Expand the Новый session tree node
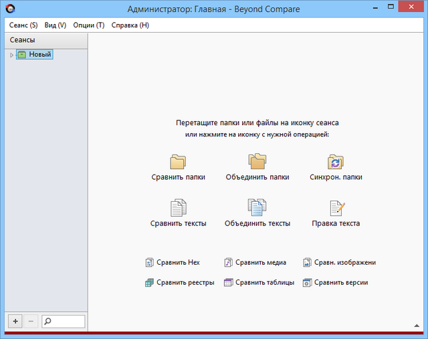 pos(11,55)
